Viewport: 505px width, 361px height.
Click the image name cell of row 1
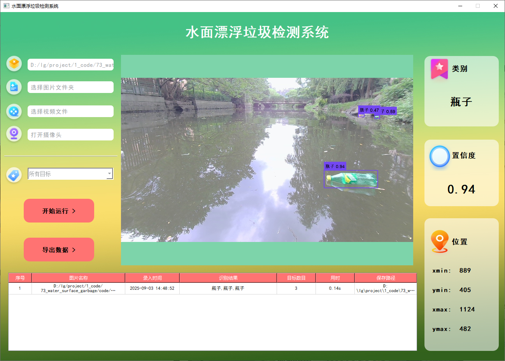78,288
